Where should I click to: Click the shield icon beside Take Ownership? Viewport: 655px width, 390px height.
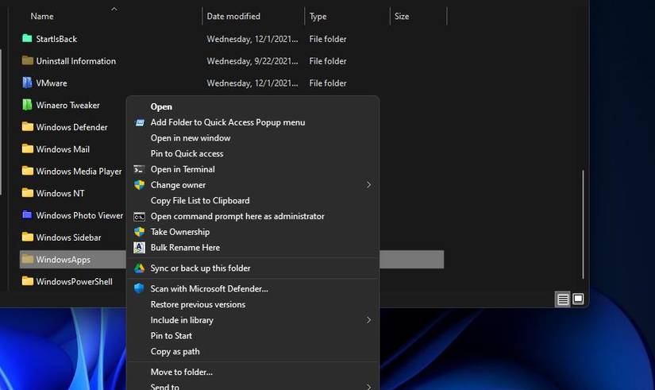[139, 232]
